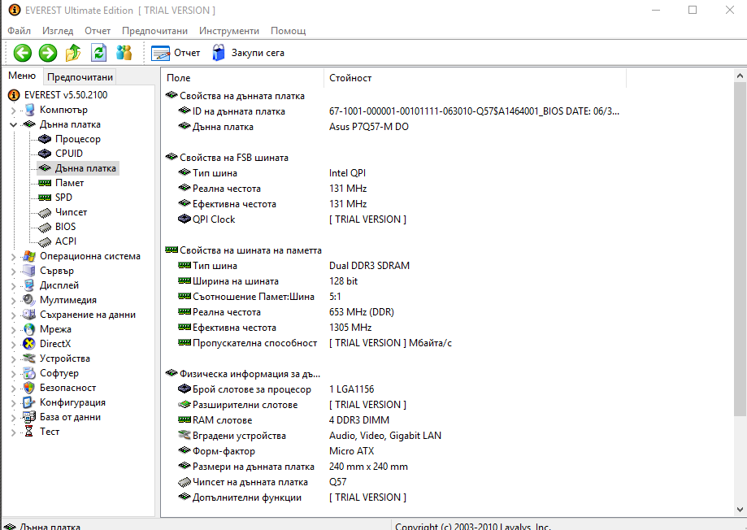Open the Файл menu
This screenshot has height=530, width=747.
coord(19,31)
